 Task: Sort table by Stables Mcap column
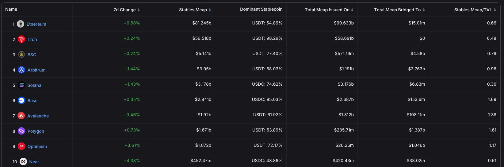pos(195,10)
